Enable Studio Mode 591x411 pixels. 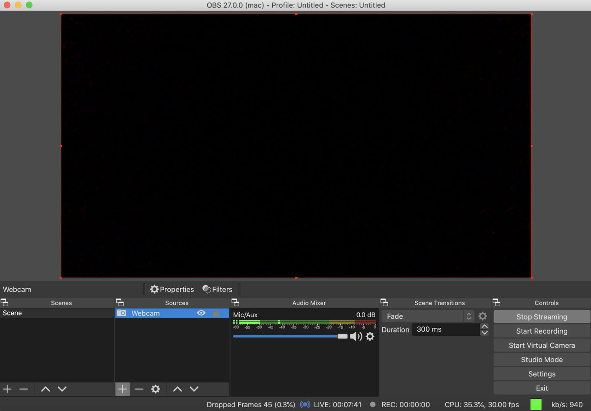[542, 359]
